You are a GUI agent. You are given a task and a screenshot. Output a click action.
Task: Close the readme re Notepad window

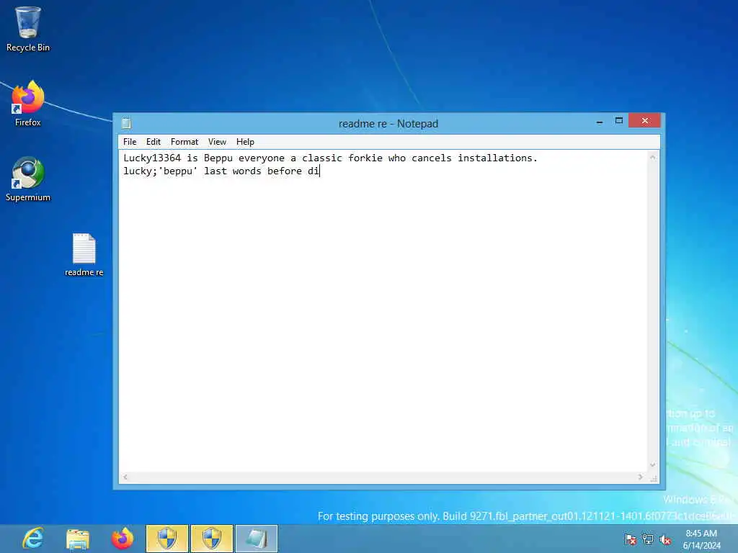(645, 121)
